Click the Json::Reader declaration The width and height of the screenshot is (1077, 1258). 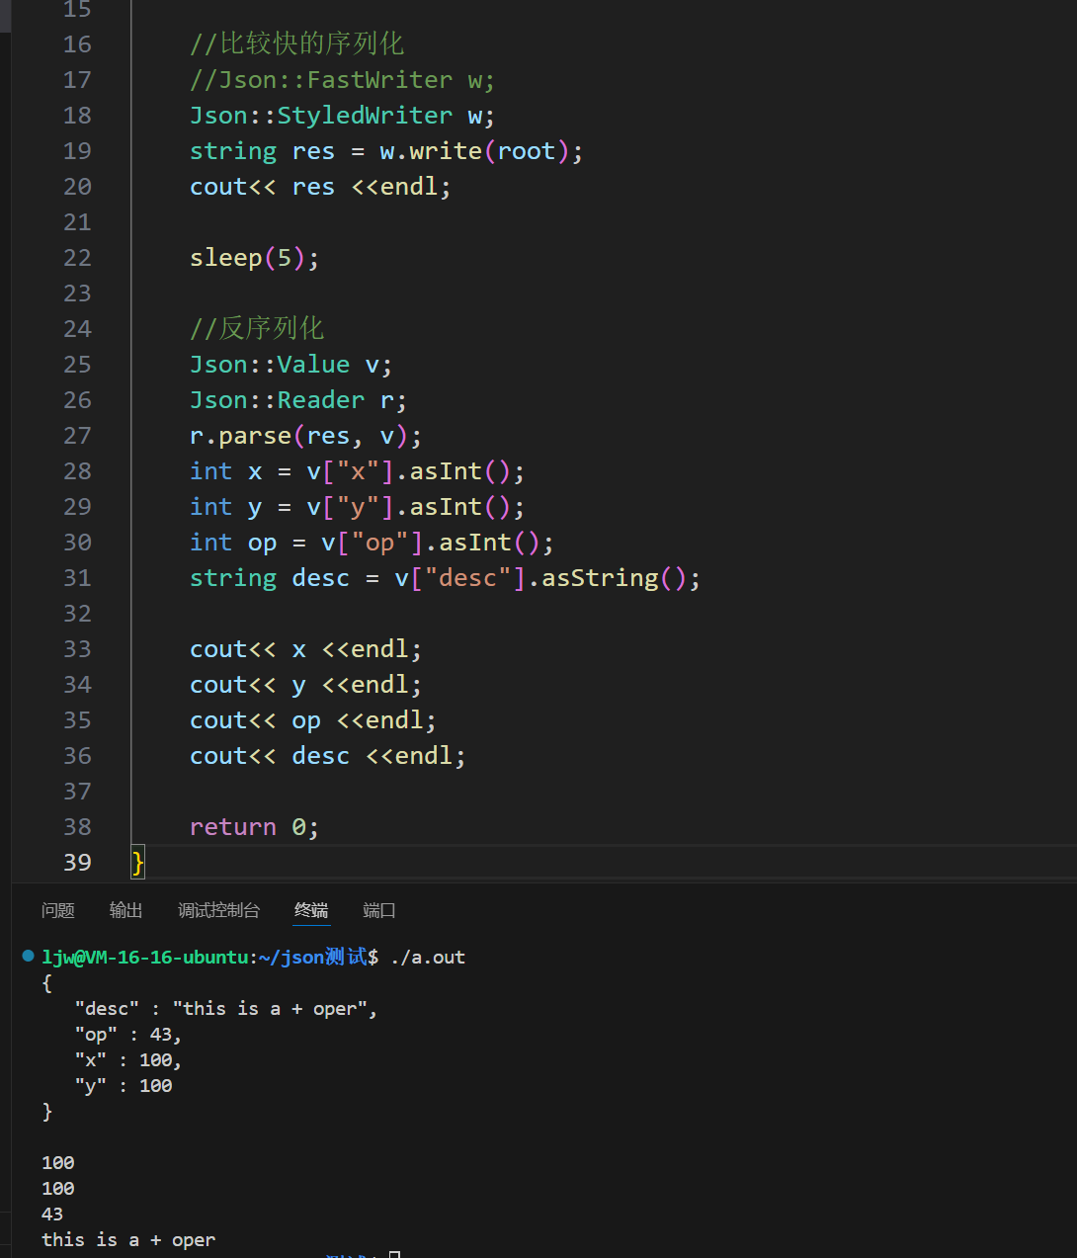(297, 400)
